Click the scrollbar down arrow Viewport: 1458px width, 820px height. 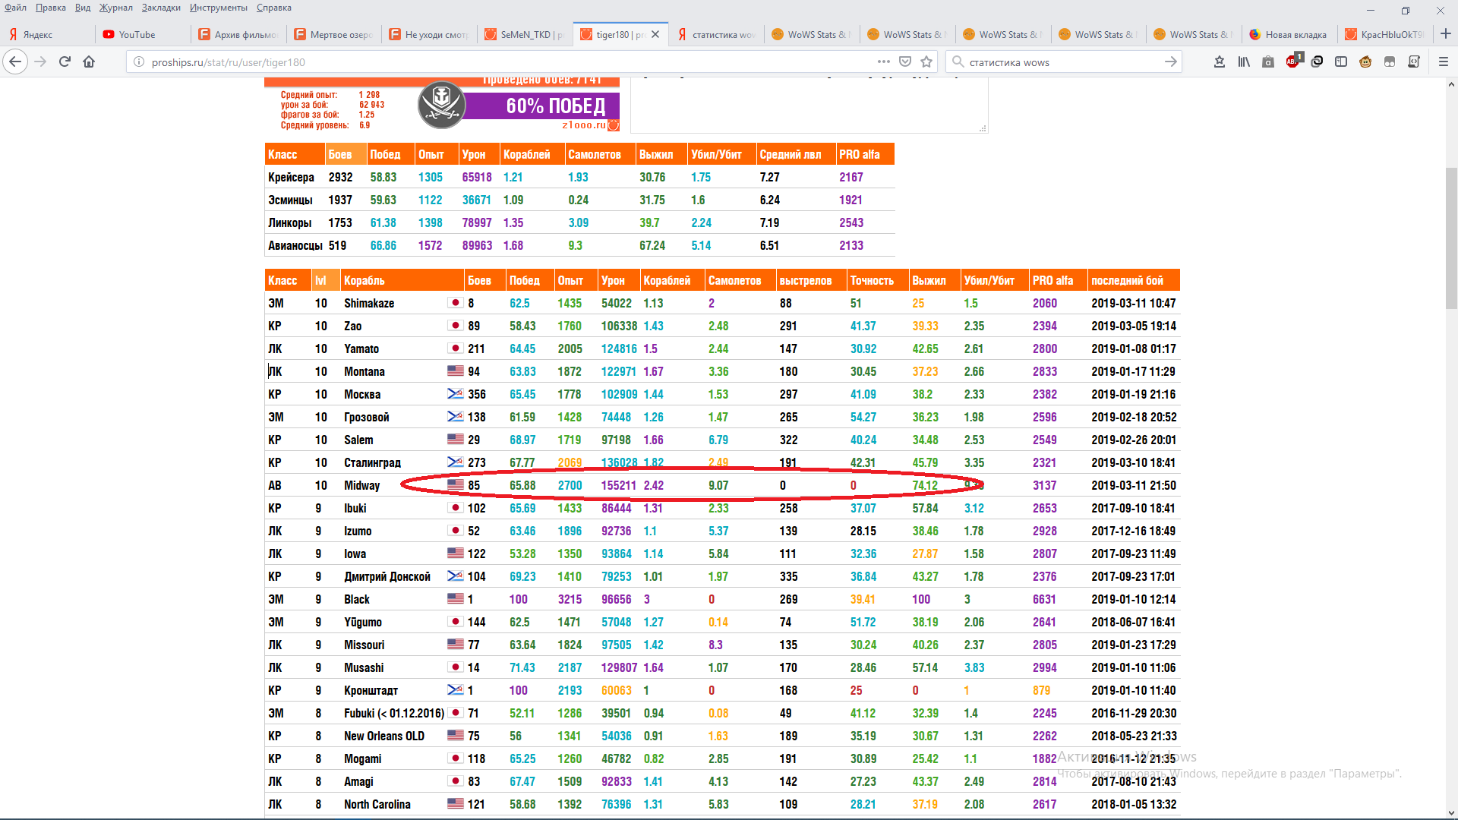(x=1451, y=812)
